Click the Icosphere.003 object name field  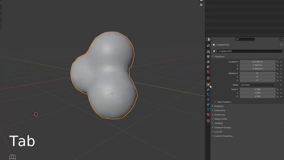250,51
